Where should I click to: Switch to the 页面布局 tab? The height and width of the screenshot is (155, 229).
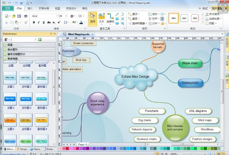pos(44,8)
